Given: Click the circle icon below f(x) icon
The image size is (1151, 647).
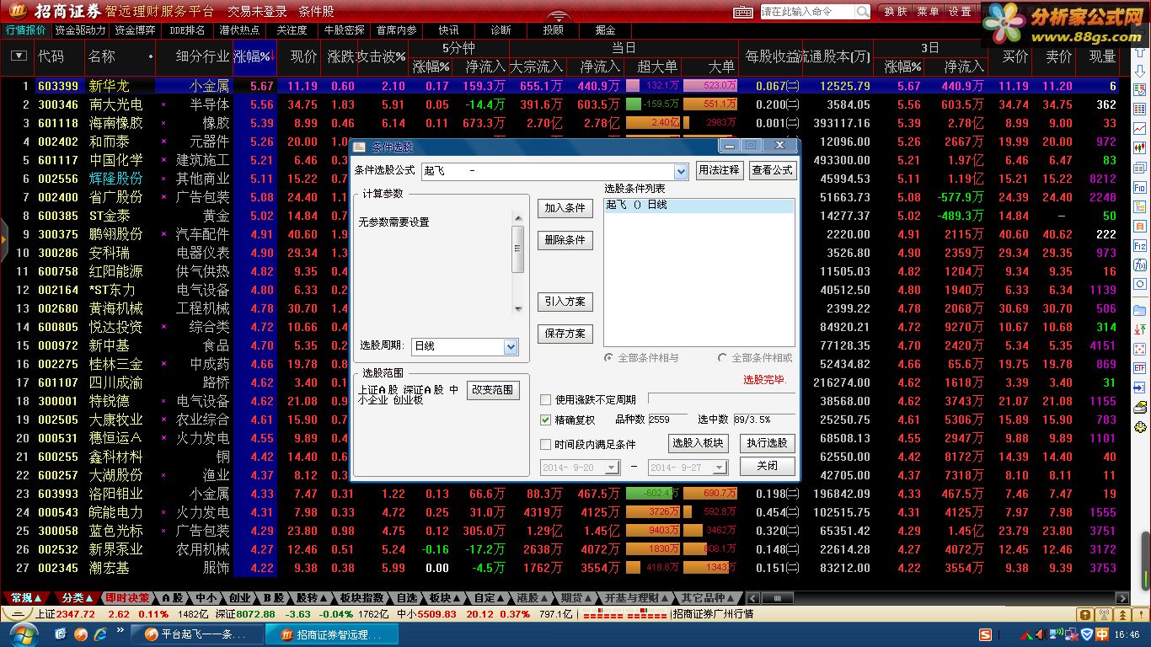Looking at the screenshot, I should [x=1140, y=285].
